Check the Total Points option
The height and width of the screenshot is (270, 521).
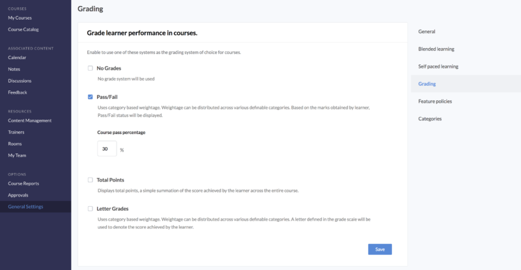(91, 180)
